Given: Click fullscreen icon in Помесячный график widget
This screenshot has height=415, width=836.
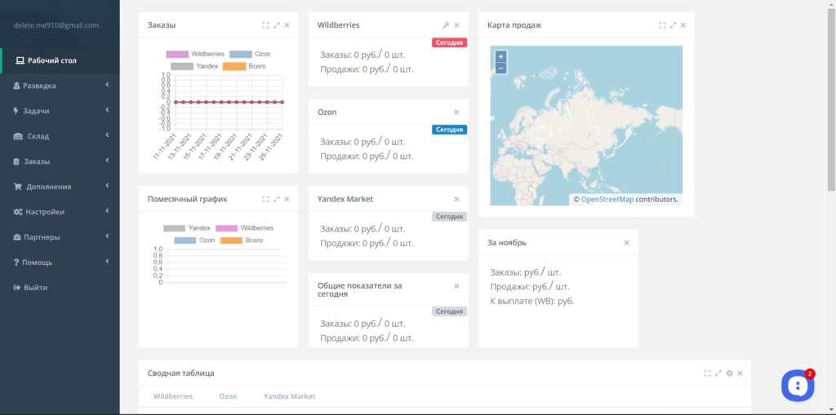Looking at the screenshot, I should 266,199.
